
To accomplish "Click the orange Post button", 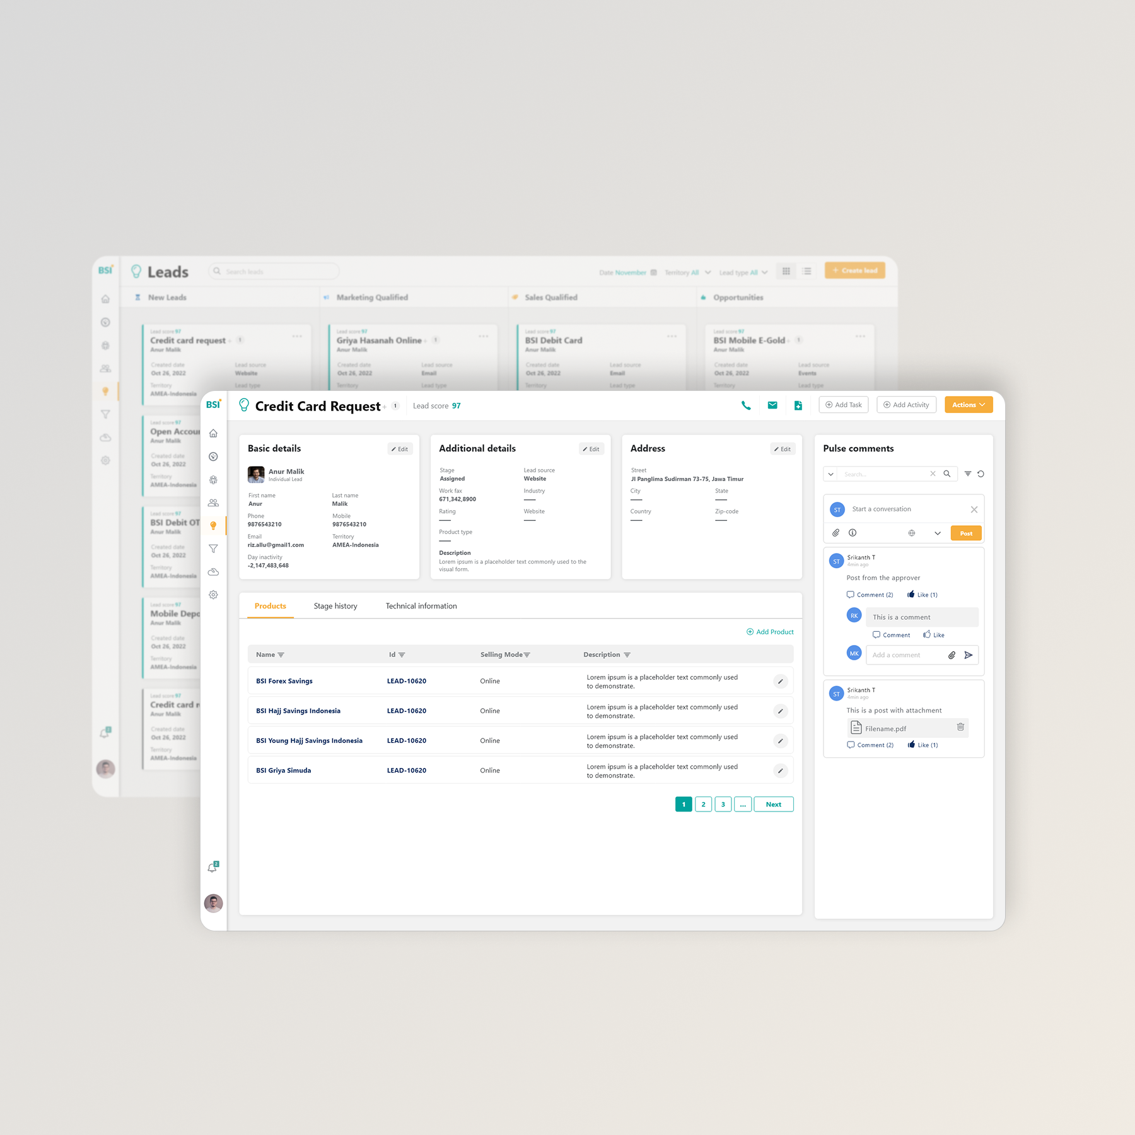I will point(966,533).
